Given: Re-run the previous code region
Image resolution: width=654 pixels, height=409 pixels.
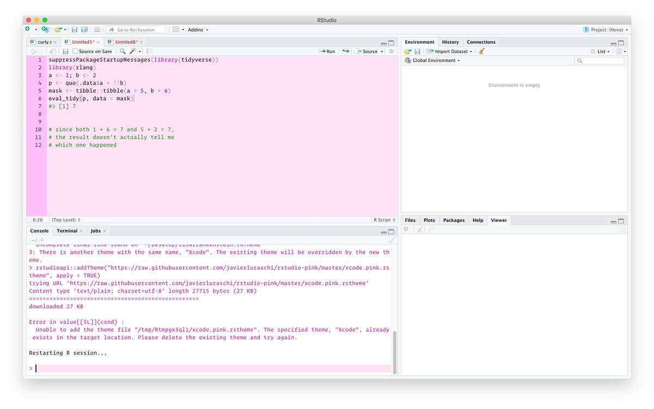Looking at the screenshot, I should [x=346, y=51].
